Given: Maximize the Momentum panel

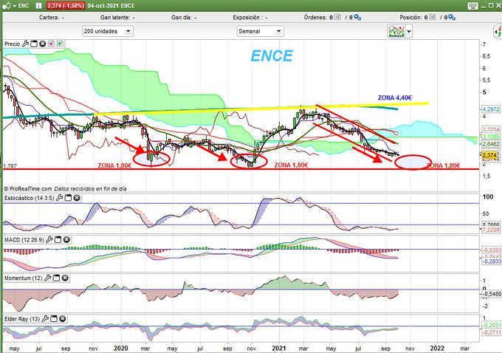Looking at the screenshot, I should (56, 278).
